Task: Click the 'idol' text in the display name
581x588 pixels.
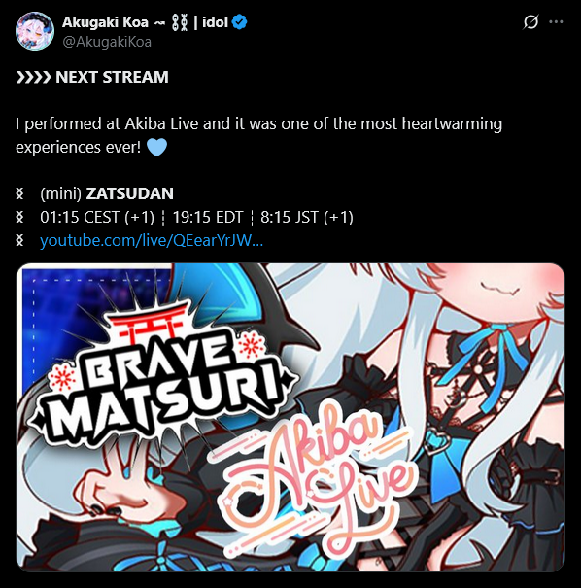Action: (x=215, y=22)
